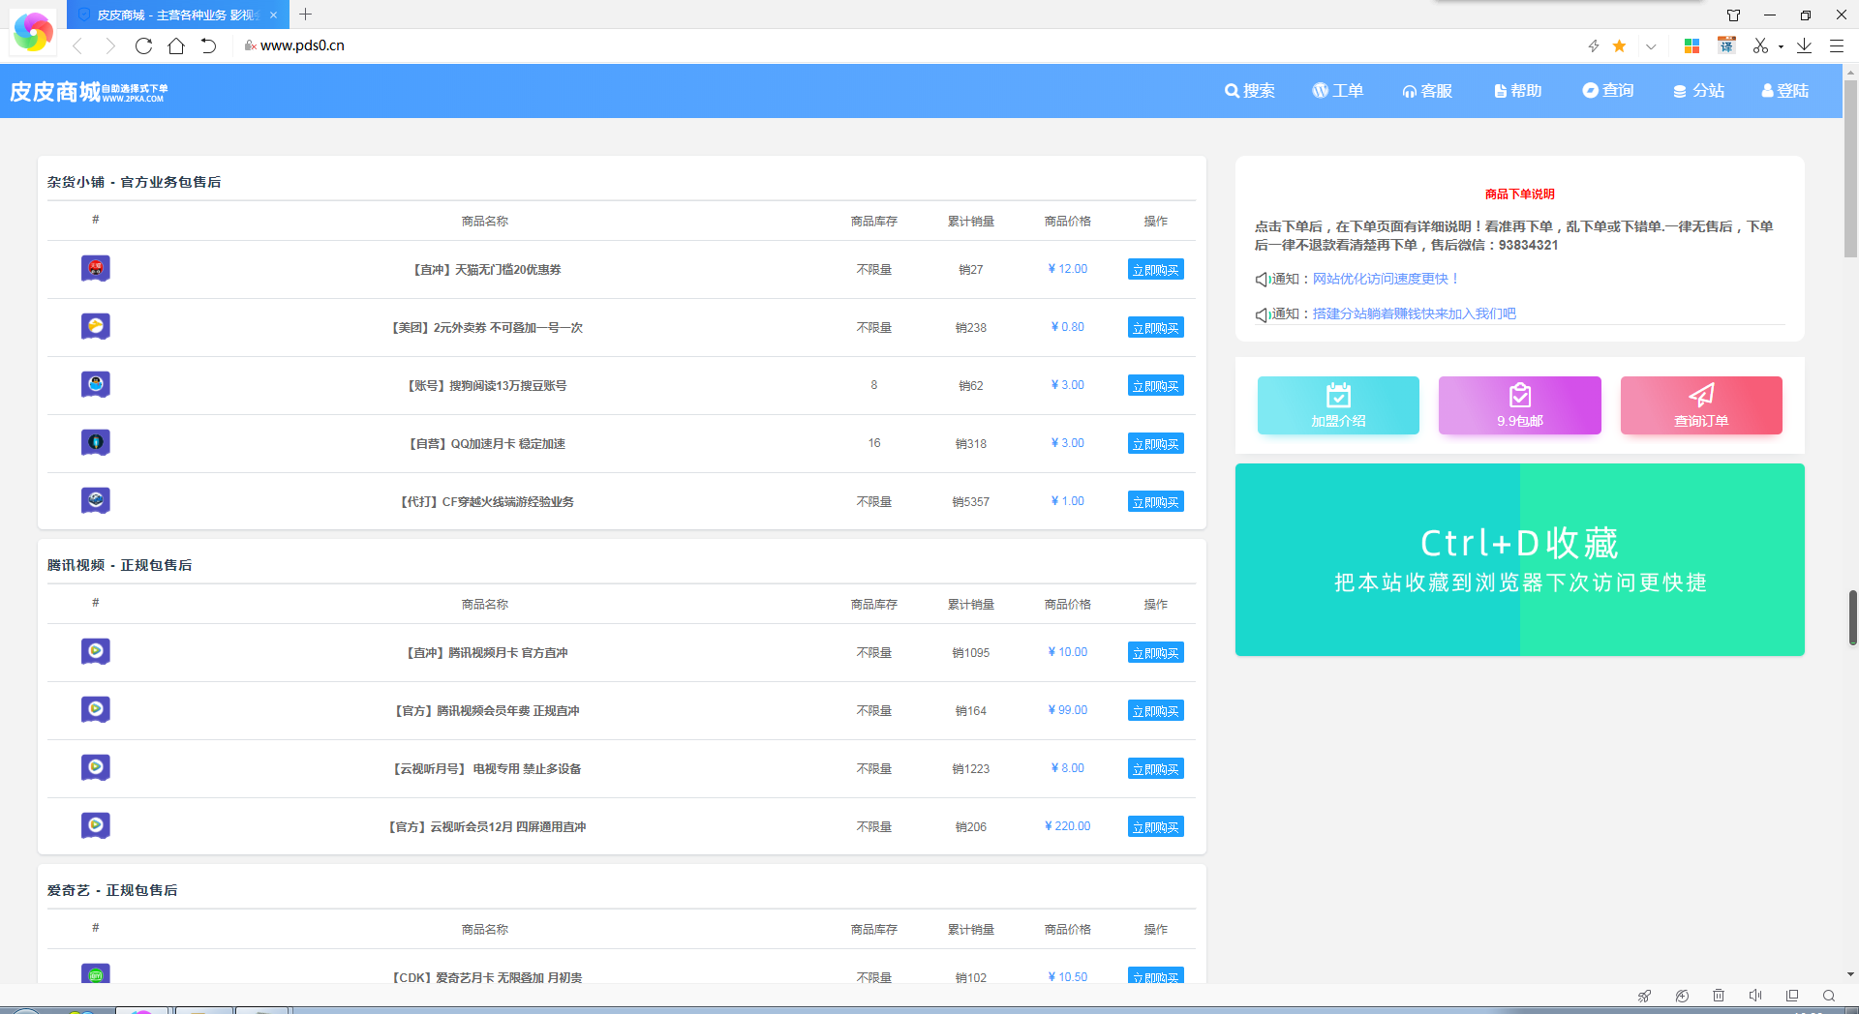The width and height of the screenshot is (1859, 1014).
Task: Reload the page with refresh icon
Action: [143, 45]
